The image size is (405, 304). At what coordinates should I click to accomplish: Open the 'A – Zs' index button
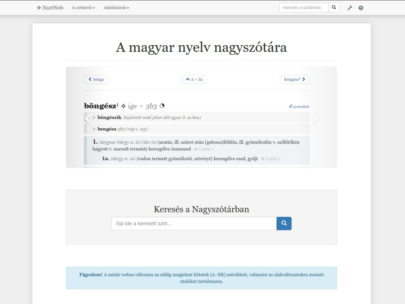194,80
